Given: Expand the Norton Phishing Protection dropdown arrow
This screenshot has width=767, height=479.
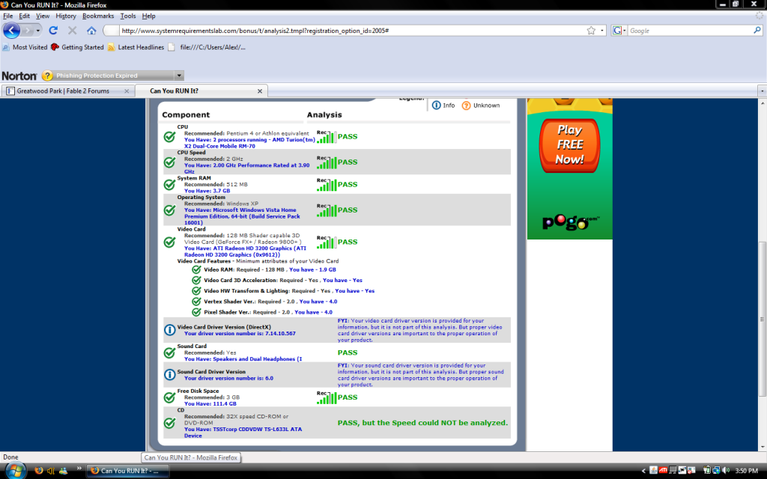Looking at the screenshot, I should (179, 76).
